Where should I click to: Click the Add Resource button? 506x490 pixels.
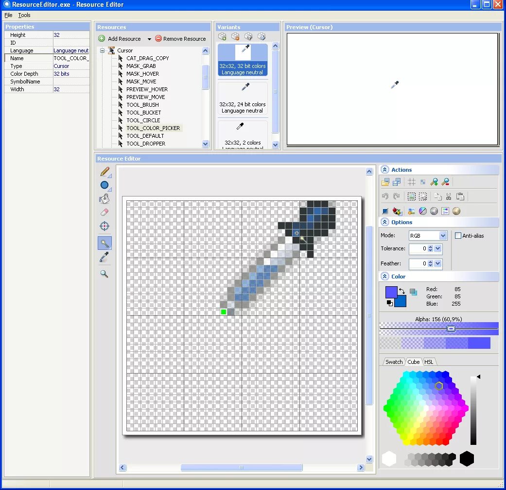(x=121, y=38)
